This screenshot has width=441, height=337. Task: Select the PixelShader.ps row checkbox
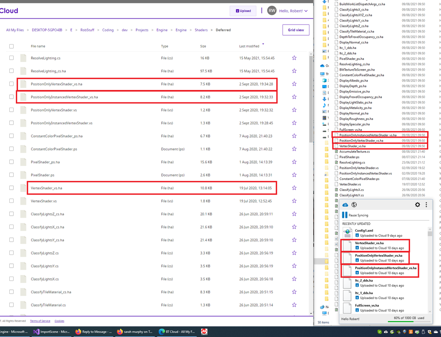[x=11, y=175]
